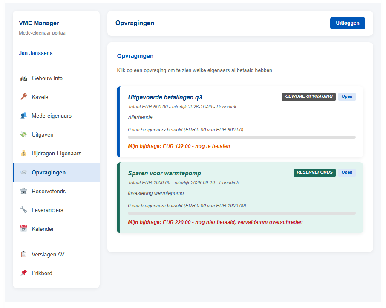The width and height of the screenshot is (386, 308).
Task: Click the investering warmtepomp description
Action: (156, 193)
